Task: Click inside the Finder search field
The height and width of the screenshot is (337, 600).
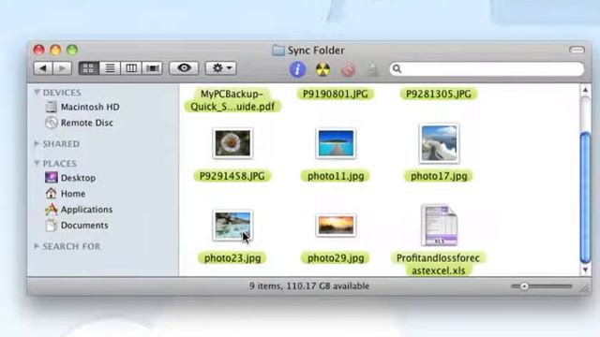Action: tap(487, 68)
